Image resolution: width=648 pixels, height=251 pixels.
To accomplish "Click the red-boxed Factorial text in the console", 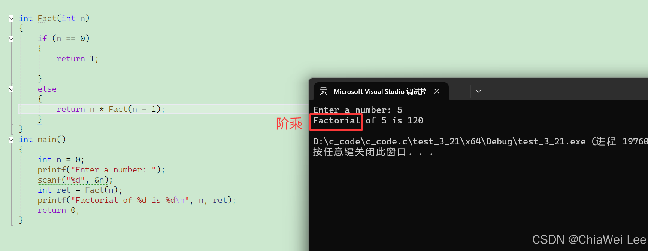I will pyautogui.click(x=336, y=120).
